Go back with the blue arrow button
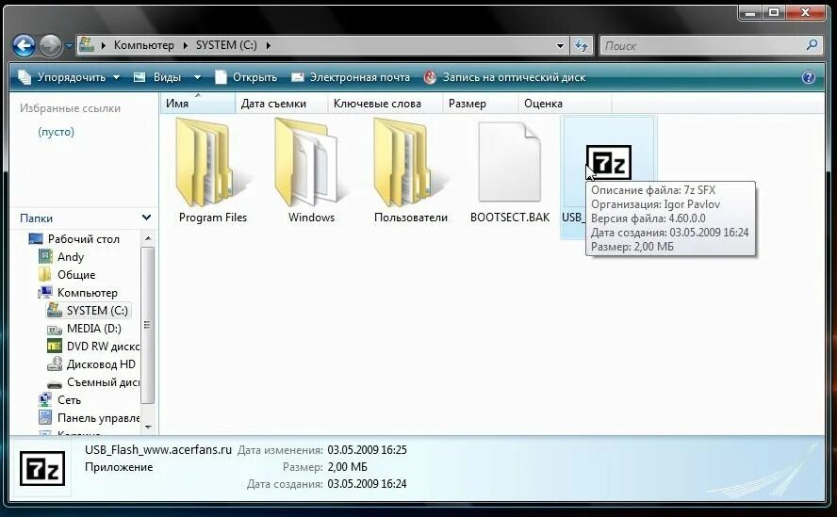This screenshot has height=517, width=837. click(24, 46)
